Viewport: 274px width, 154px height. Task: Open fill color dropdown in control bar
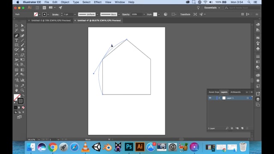tap(39, 14)
